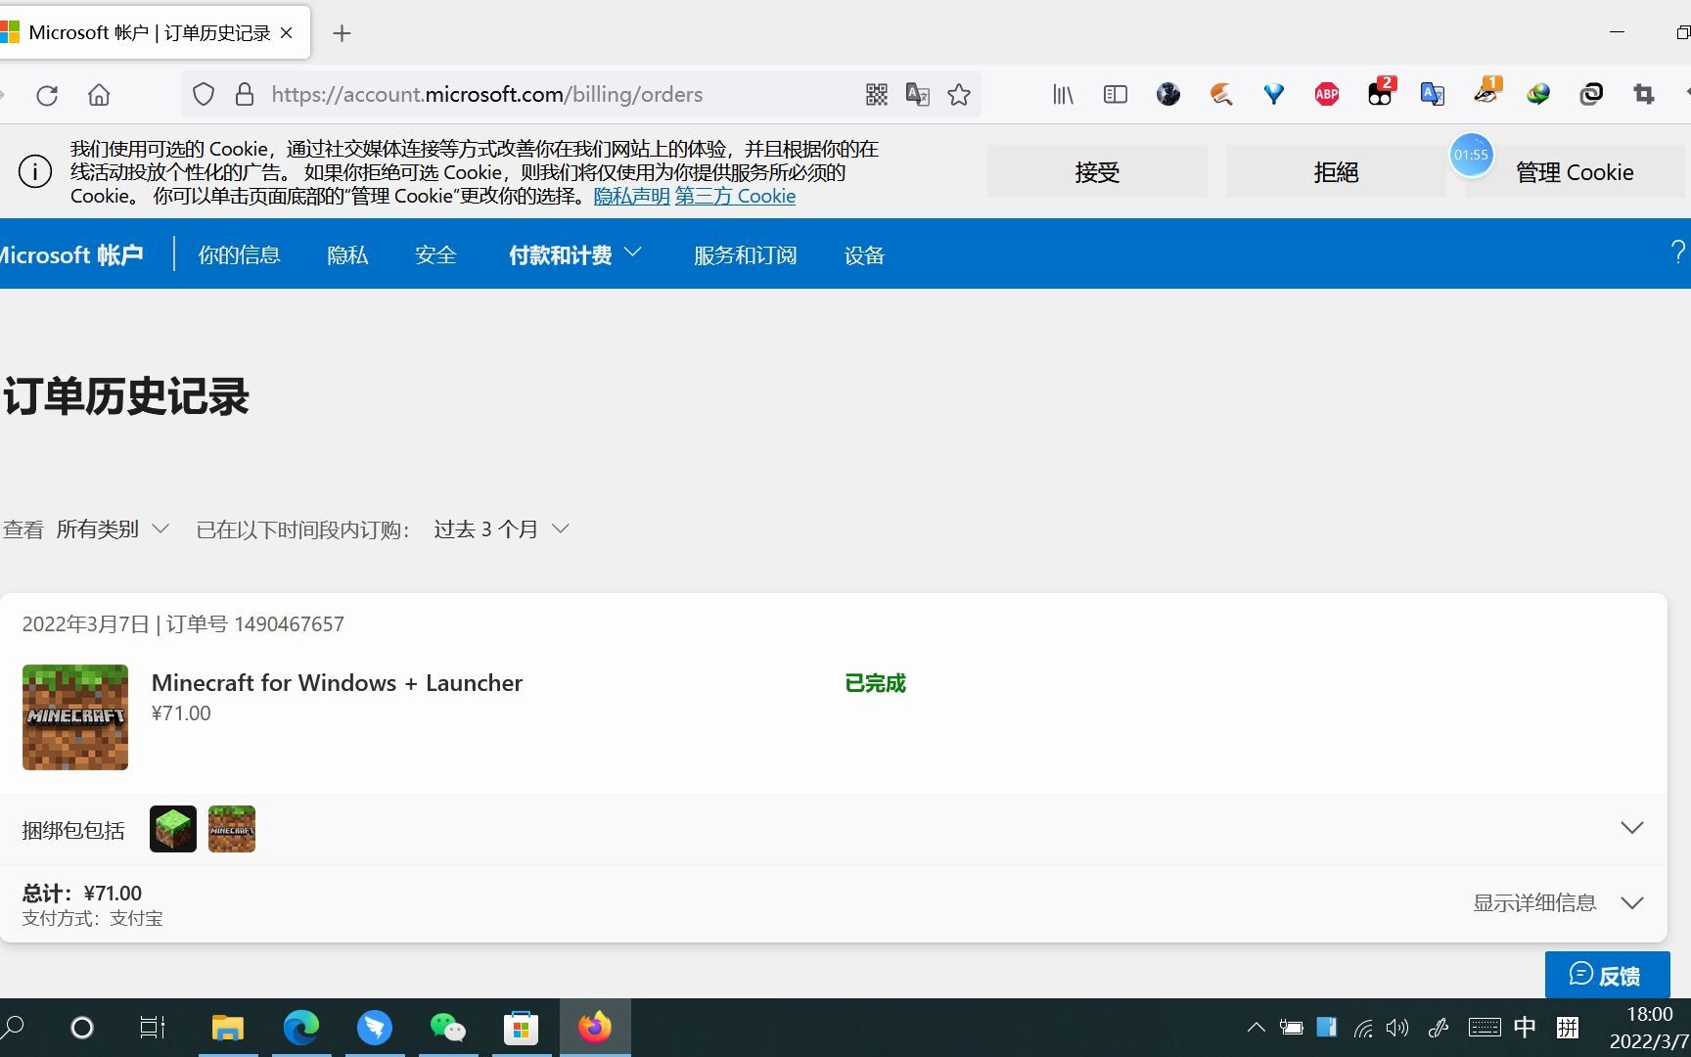The image size is (1691, 1057).
Task: Go to the browser home page icon
Action: click(x=99, y=95)
